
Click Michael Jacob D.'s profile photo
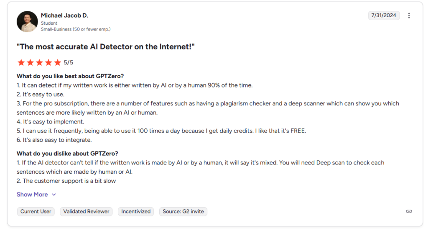pos(27,22)
